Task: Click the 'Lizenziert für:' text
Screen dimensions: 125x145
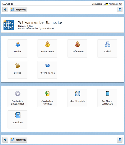Action: pos(26,26)
